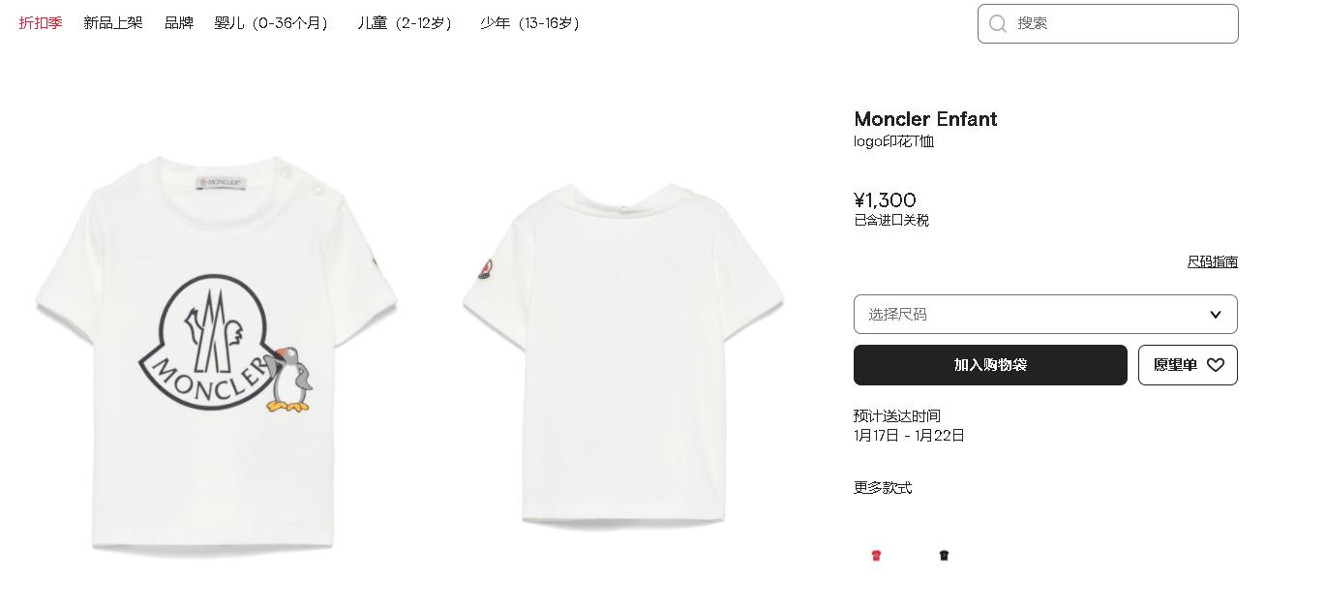Open the 品牌 brands menu

[179, 23]
